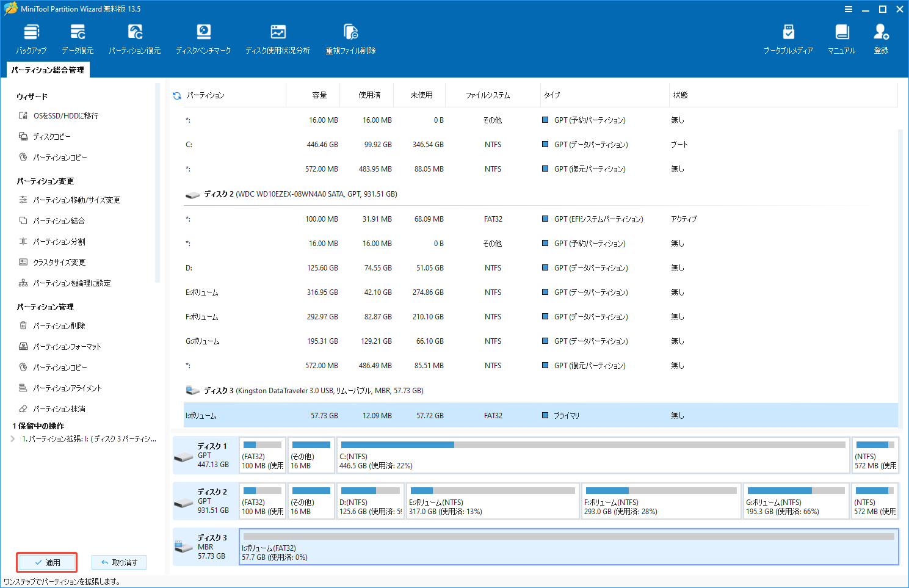Image resolution: width=909 pixels, height=588 pixels.
Task: Open the Disk Space Analyzer
Action: point(278,38)
